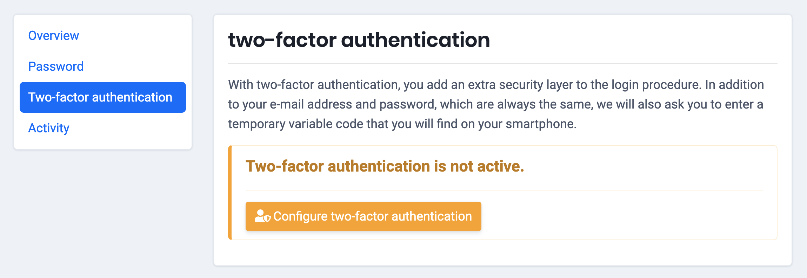Click the orange left border of warning box
Screen dimensions: 807x278
(x=230, y=193)
